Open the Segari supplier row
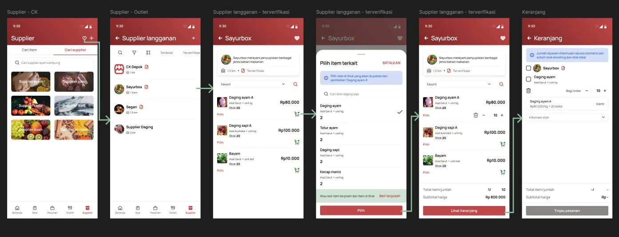619x237 pixels. click(x=155, y=109)
